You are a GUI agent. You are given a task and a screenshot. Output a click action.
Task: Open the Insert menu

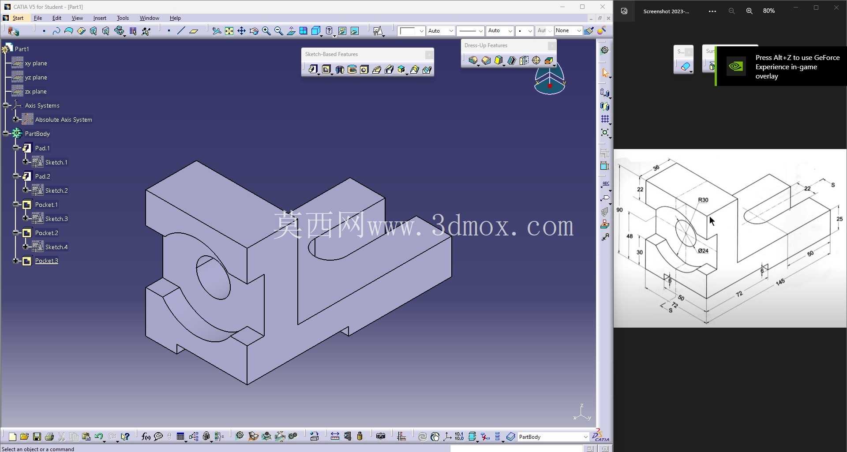100,18
